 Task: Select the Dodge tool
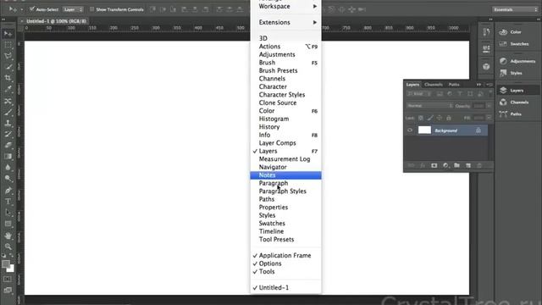point(8,179)
